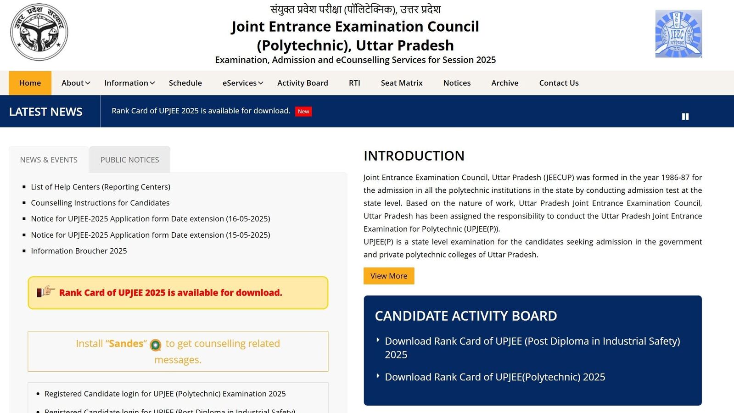This screenshot has height=413, width=734.
Task: Download Rank Card of UPJEE(Polytechnic) 2025
Action: coord(495,377)
